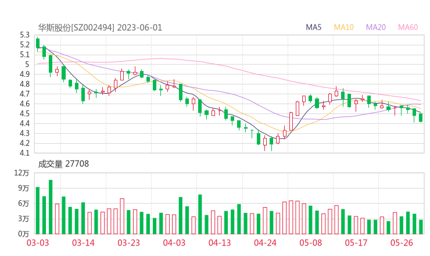Select the MA20 legend label
430x256 pixels.
point(376,27)
